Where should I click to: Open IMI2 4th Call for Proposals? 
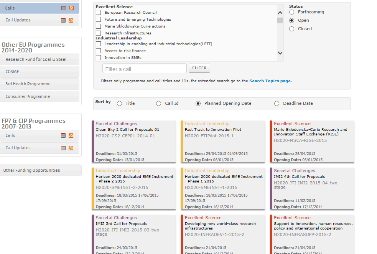[x=300, y=176]
